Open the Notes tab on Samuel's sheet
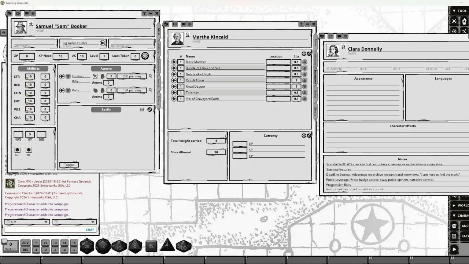Image resolution: width=469 pixels, height=264 pixels. pyautogui.click(x=159, y=83)
